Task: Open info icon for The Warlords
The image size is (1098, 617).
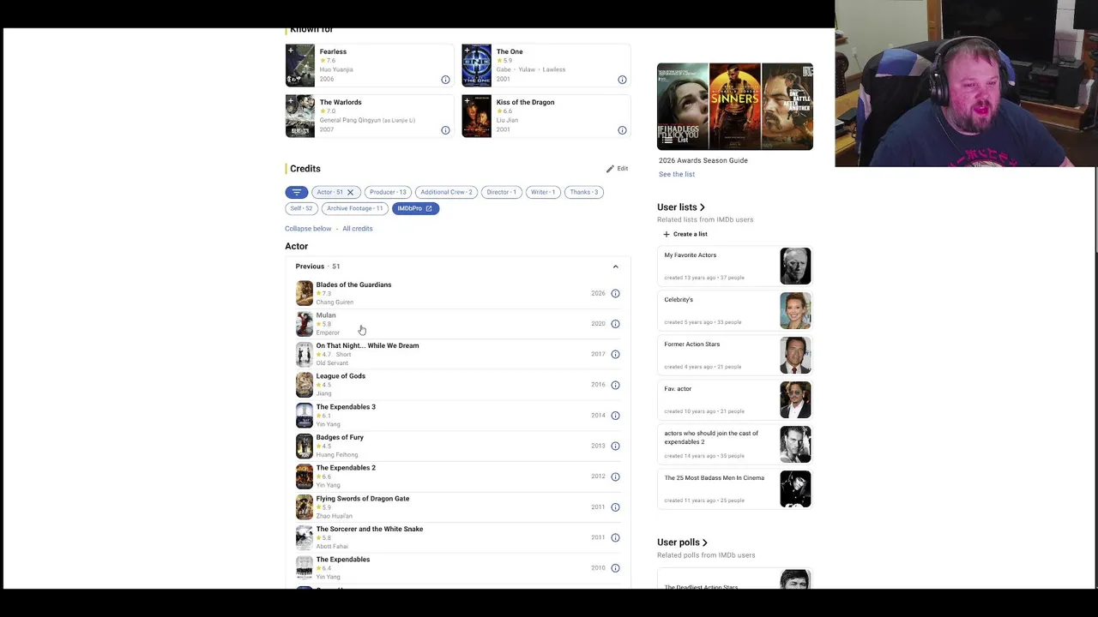Action: coord(445,130)
